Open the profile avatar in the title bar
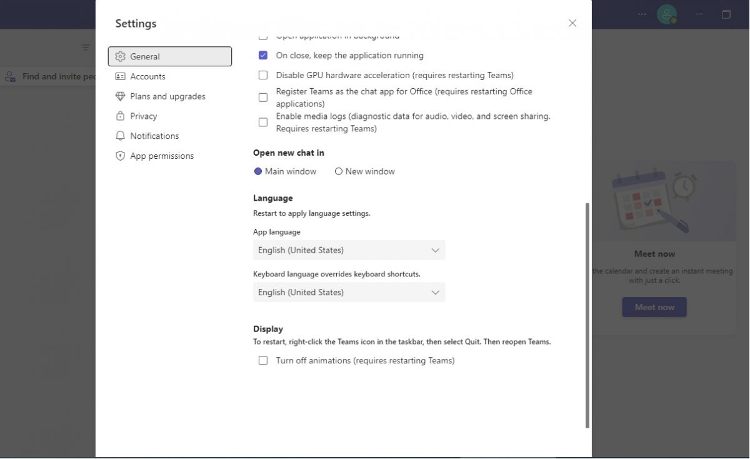This screenshot has height=459, width=750. [x=667, y=14]
